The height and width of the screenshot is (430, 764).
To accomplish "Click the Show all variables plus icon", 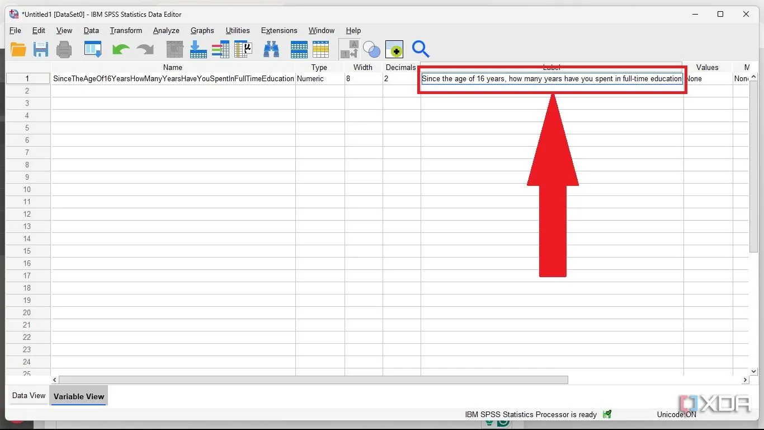I will coord(394,49).
